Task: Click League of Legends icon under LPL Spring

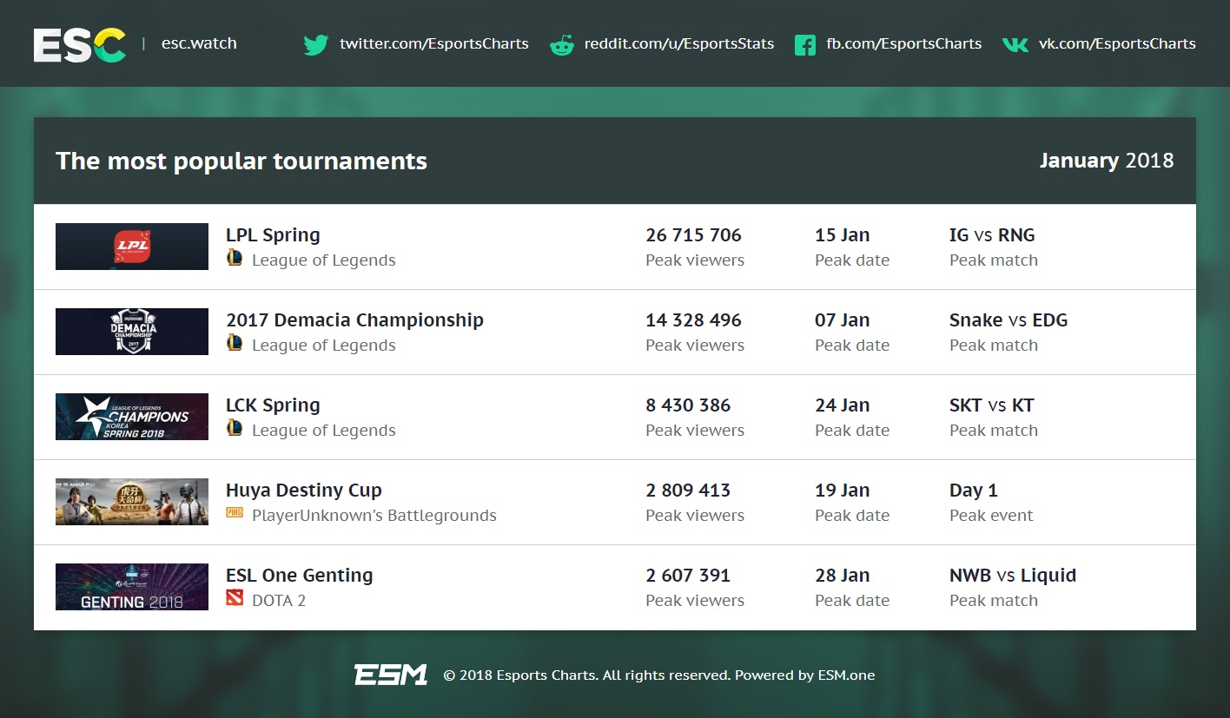Action: 235,257
